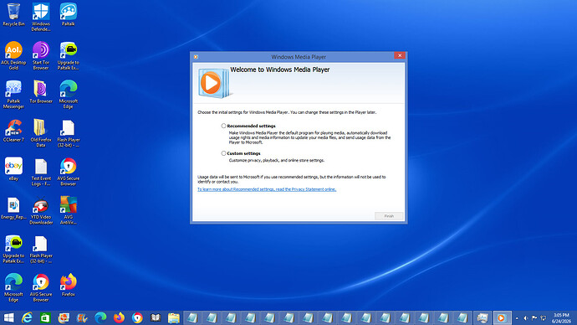
Task: Close the Windows Media Player welcome dialog
Action: [x=400, y=55]
